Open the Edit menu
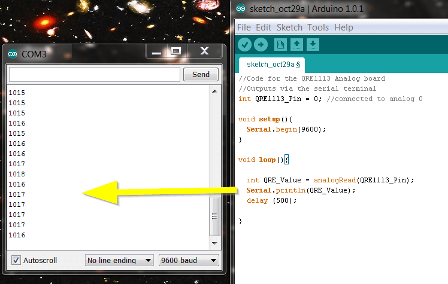 click(264, 28)
